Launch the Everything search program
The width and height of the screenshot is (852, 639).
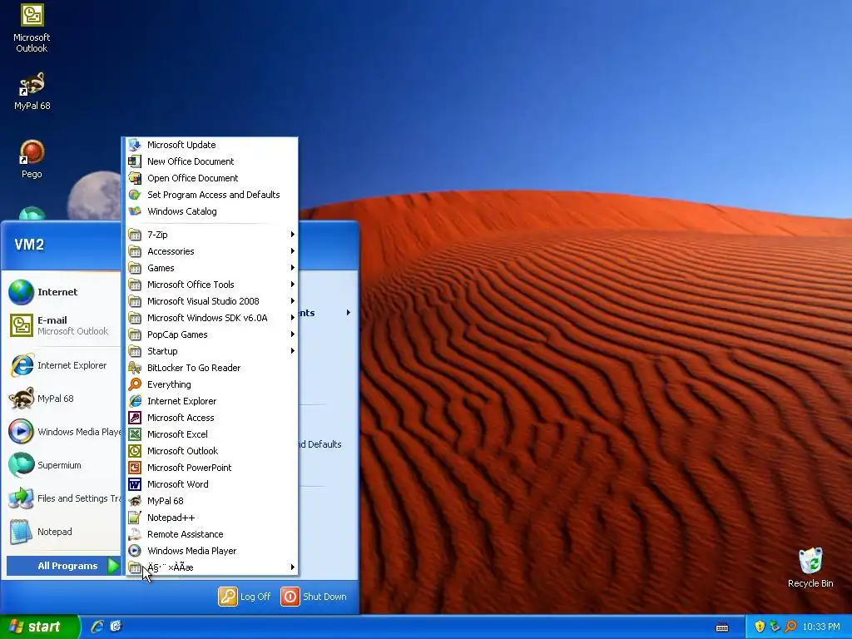click(211, 384)
